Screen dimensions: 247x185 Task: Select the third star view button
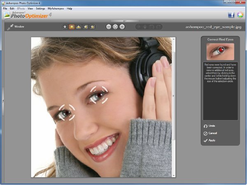coord(79,27)
